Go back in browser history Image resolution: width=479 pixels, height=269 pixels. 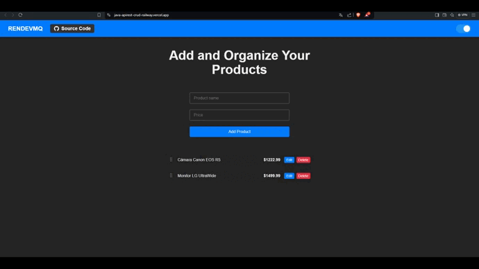tap(6, 15)
